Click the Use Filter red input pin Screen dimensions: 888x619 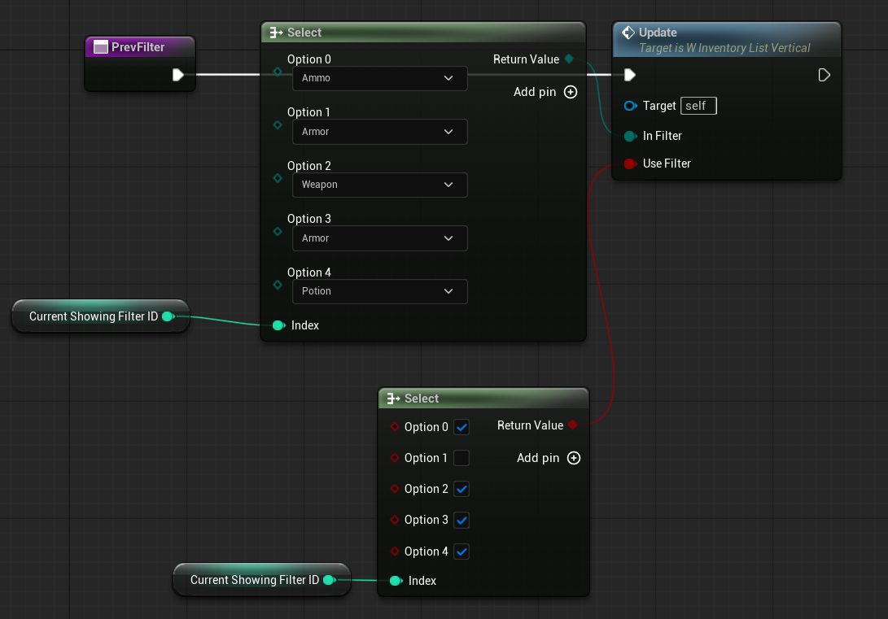pos(629,163)
